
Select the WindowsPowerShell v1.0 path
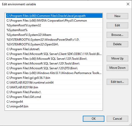(x=54, y=40)
